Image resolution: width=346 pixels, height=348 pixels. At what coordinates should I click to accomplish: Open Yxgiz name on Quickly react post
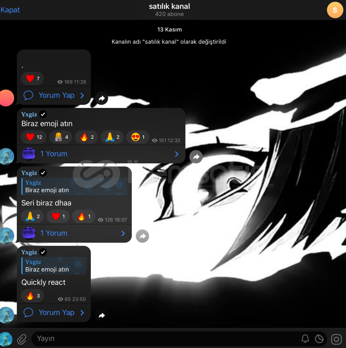coord(29,252)
